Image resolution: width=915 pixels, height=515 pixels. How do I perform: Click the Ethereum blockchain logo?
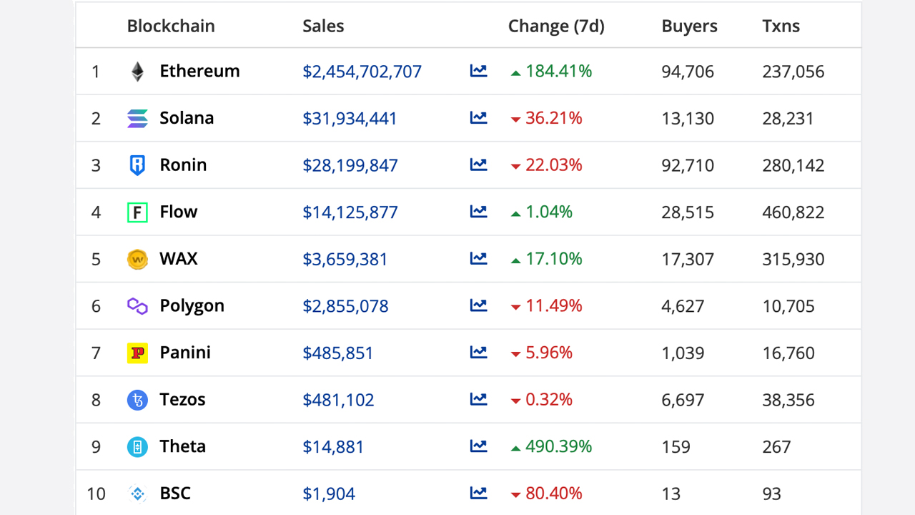click(x=137, y=71)
